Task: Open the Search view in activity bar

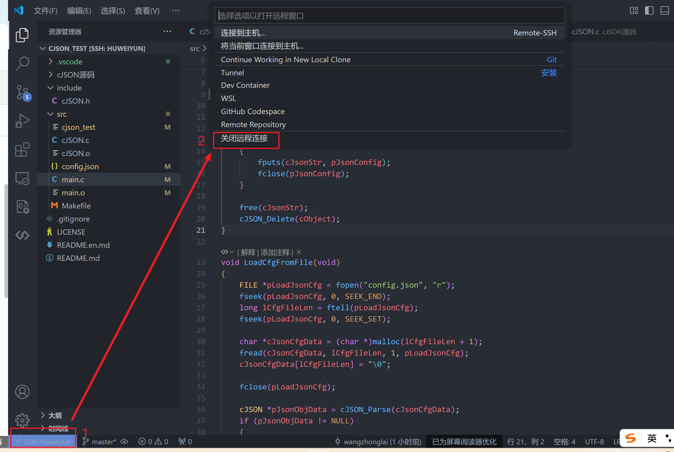Action: [x=22, y=63]
